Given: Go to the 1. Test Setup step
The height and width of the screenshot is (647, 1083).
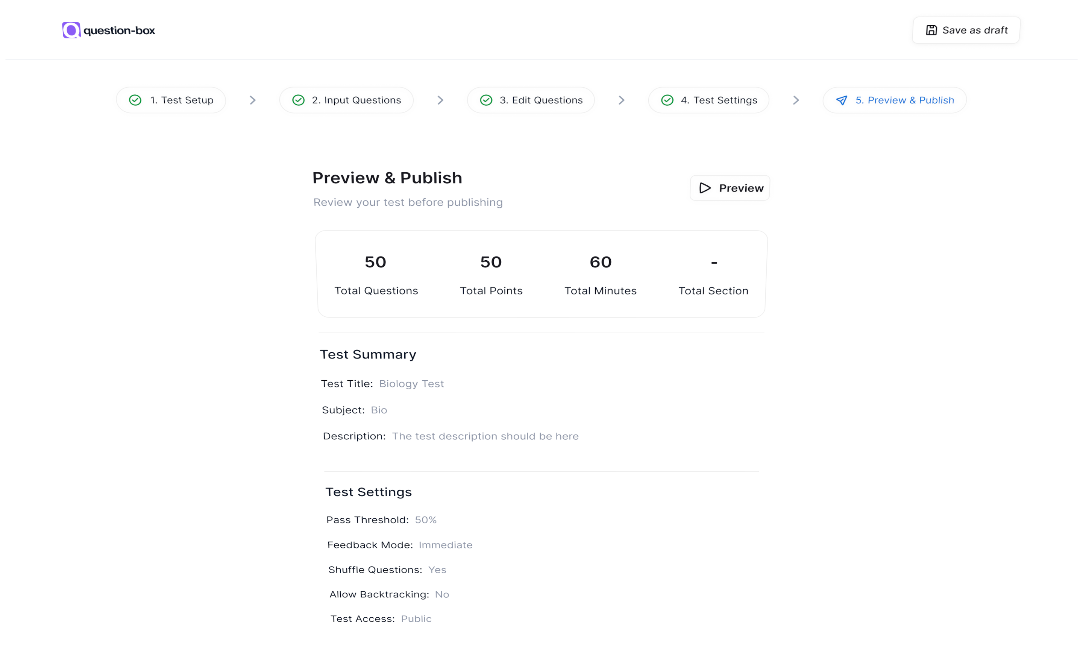Looking at the screenshot, I should pyautogui.click(x=182, y=100).
